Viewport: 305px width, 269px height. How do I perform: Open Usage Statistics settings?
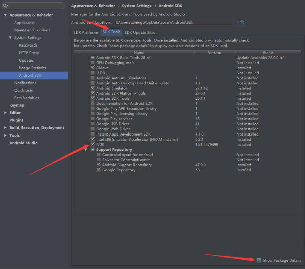coord(33,68)
